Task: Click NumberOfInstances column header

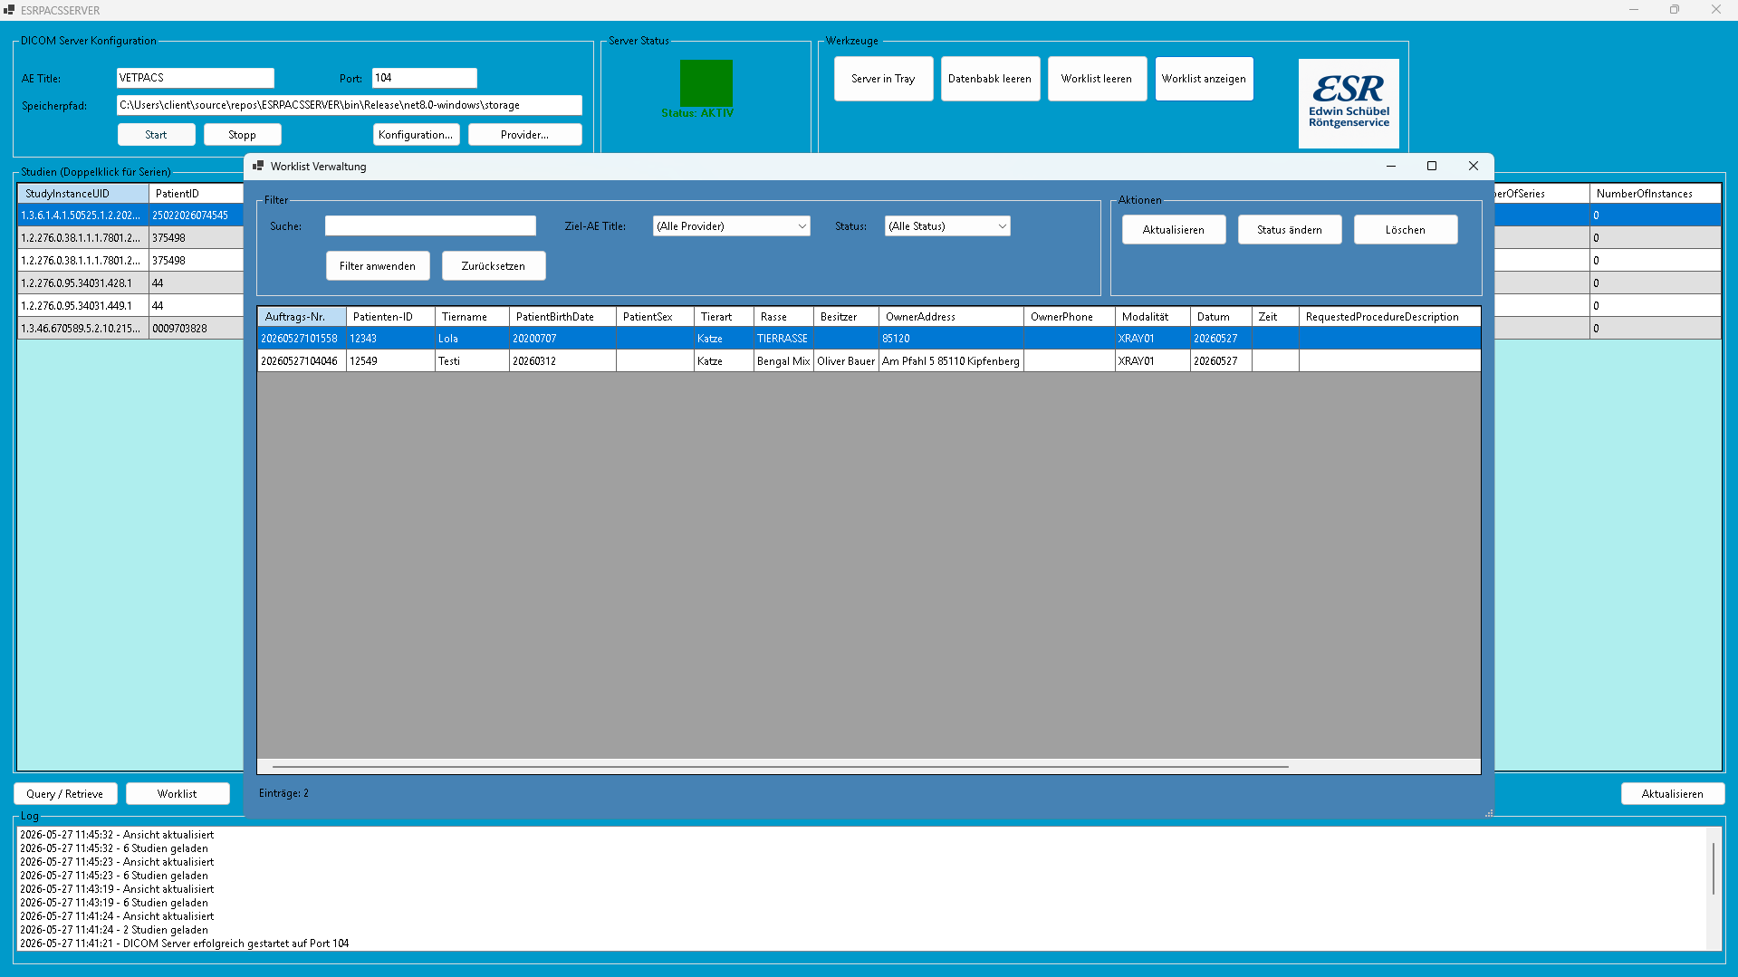Action: pos(1655,194)
